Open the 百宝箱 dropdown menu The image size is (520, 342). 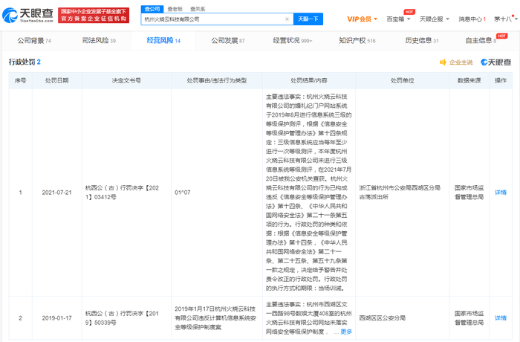[x=398, y=19]
